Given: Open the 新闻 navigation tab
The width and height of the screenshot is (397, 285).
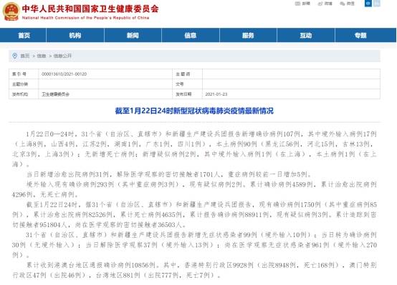Looking at the screenshot, I should pyautogui.click(x=133, y=35).
